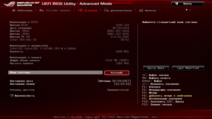Viewport: 212px width, 119px height.
Task: Open the Русский language dropdown
Action: [x=117, y=73]
